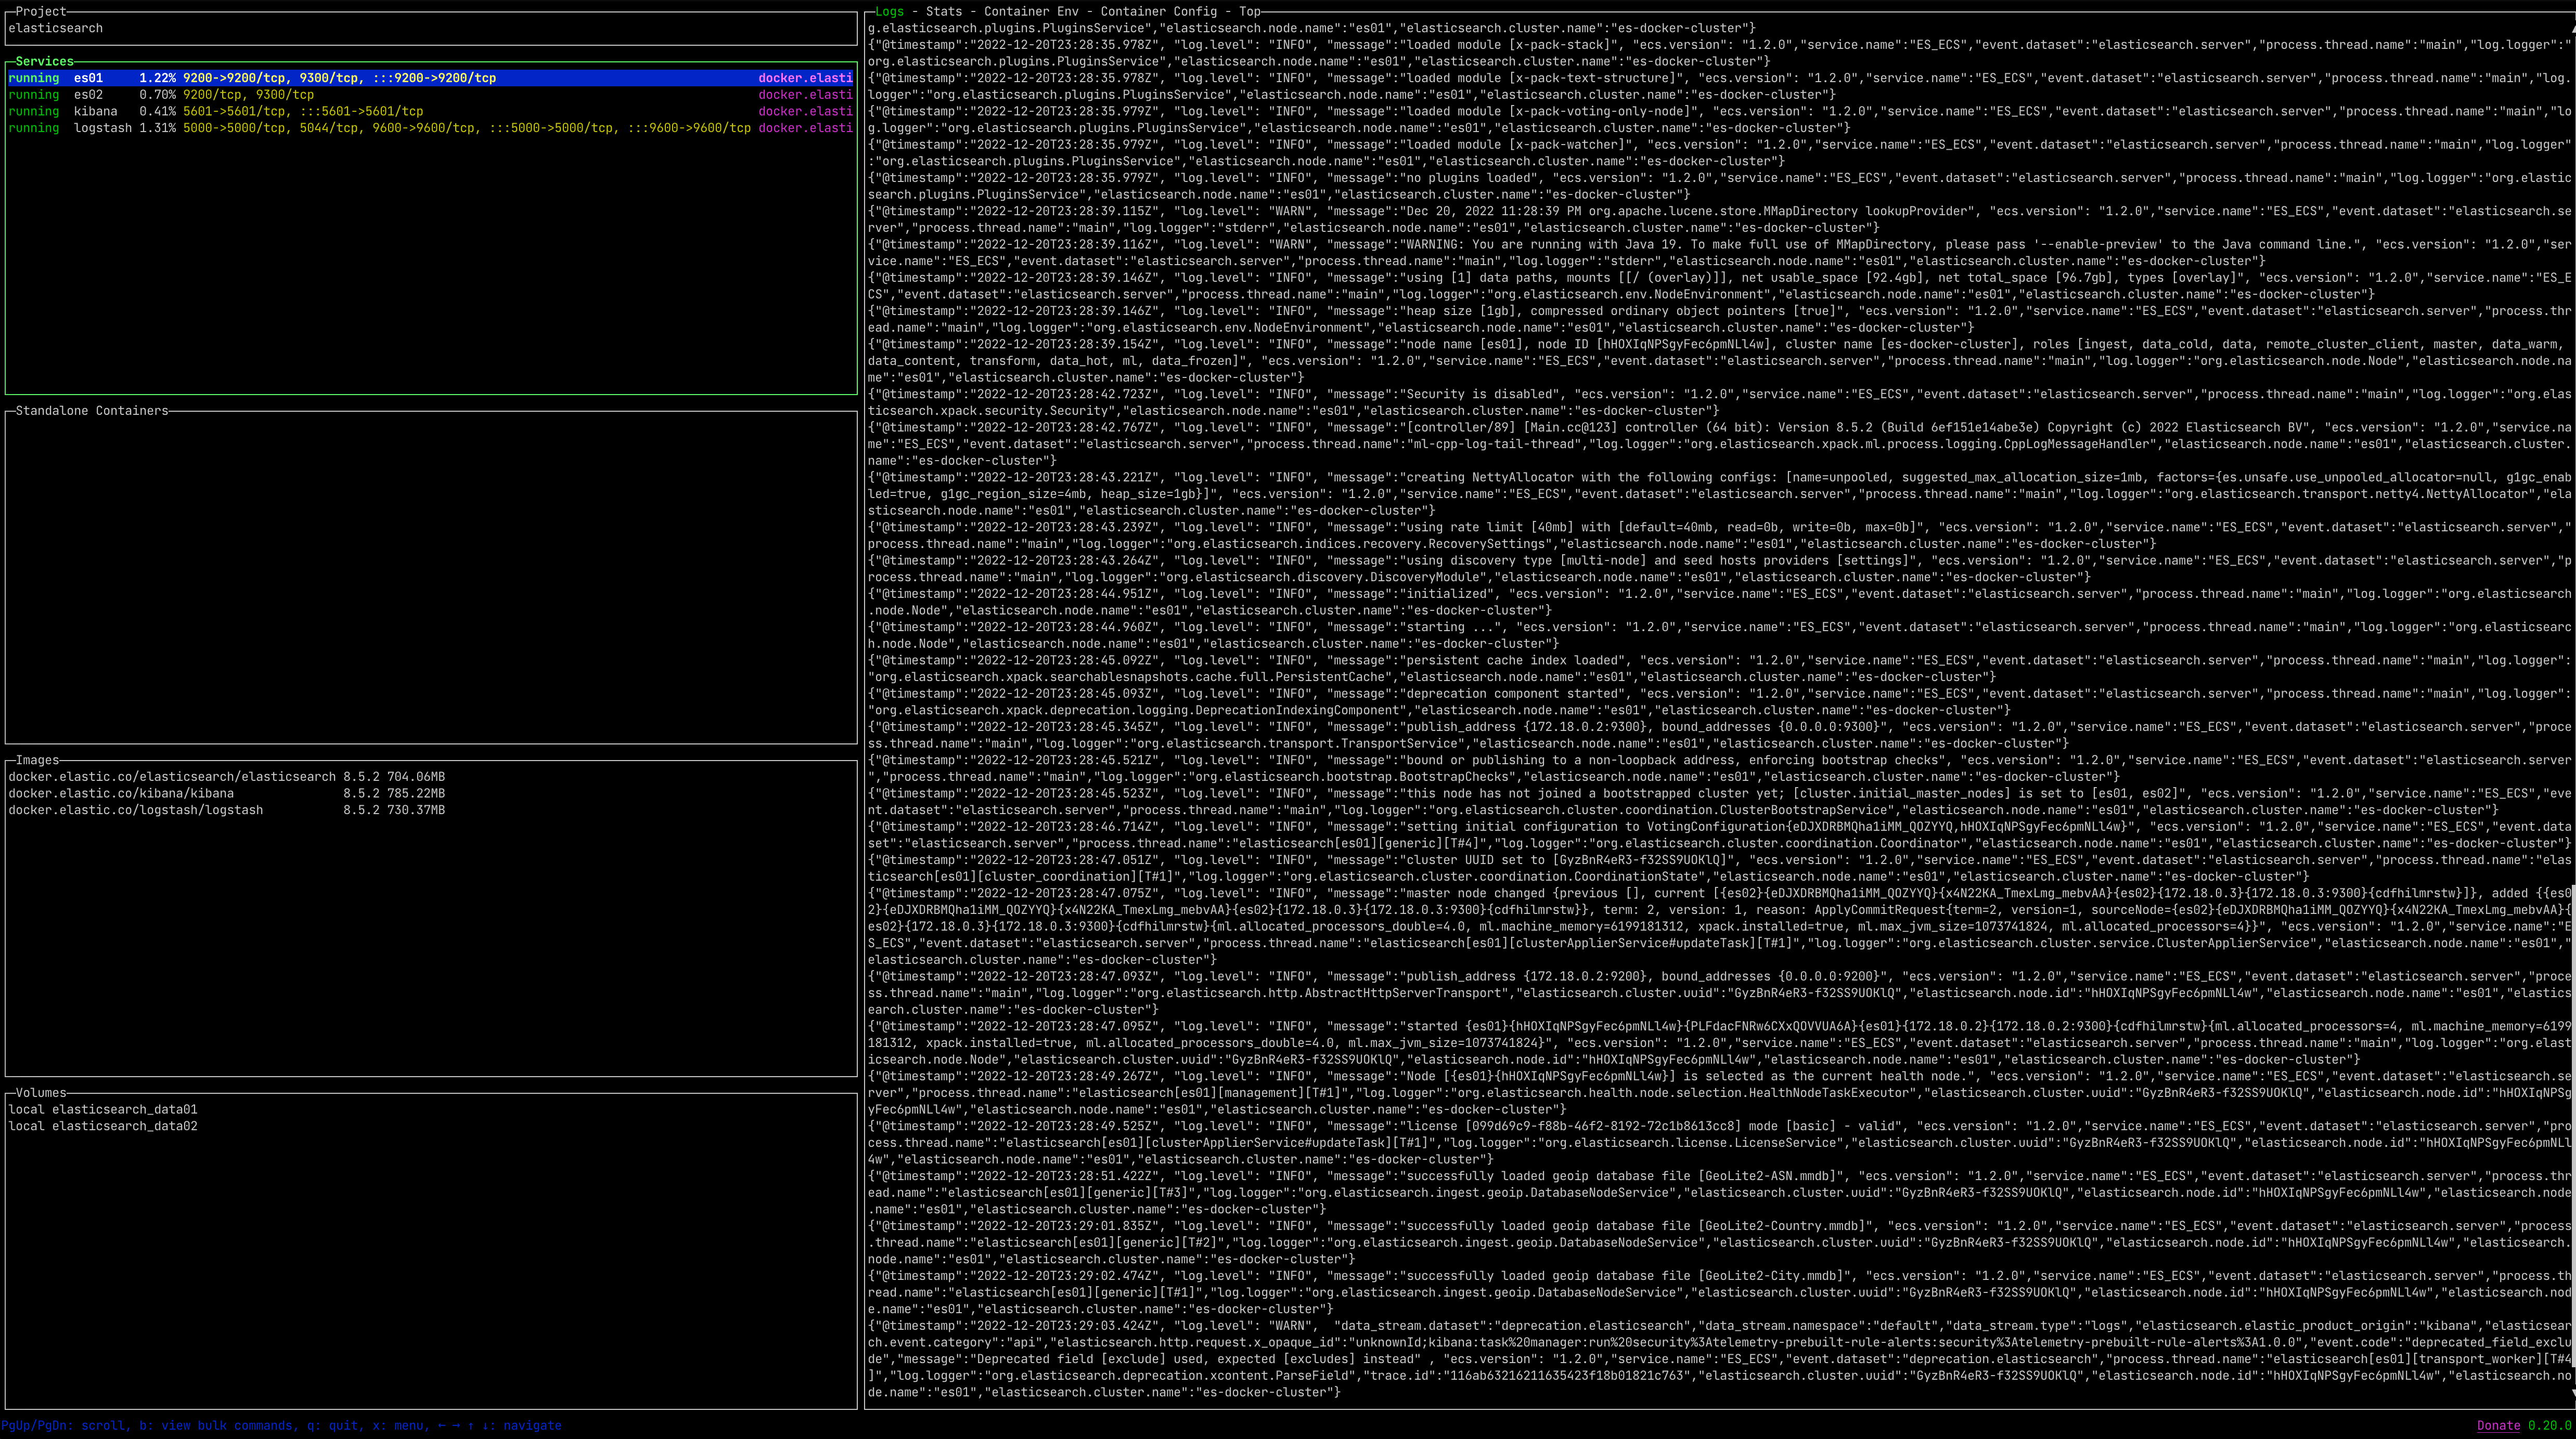Select the es01 service row
The image size is (2576, 1439).
[431, 78]
